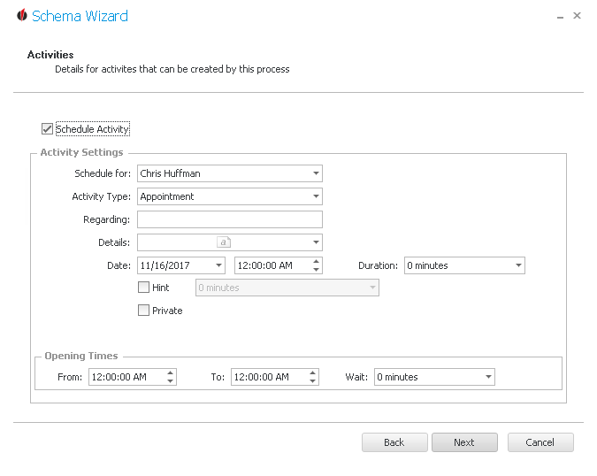Increment the To time up arrow
This screenshot has width=597, height=476.
tap(312, 373)
